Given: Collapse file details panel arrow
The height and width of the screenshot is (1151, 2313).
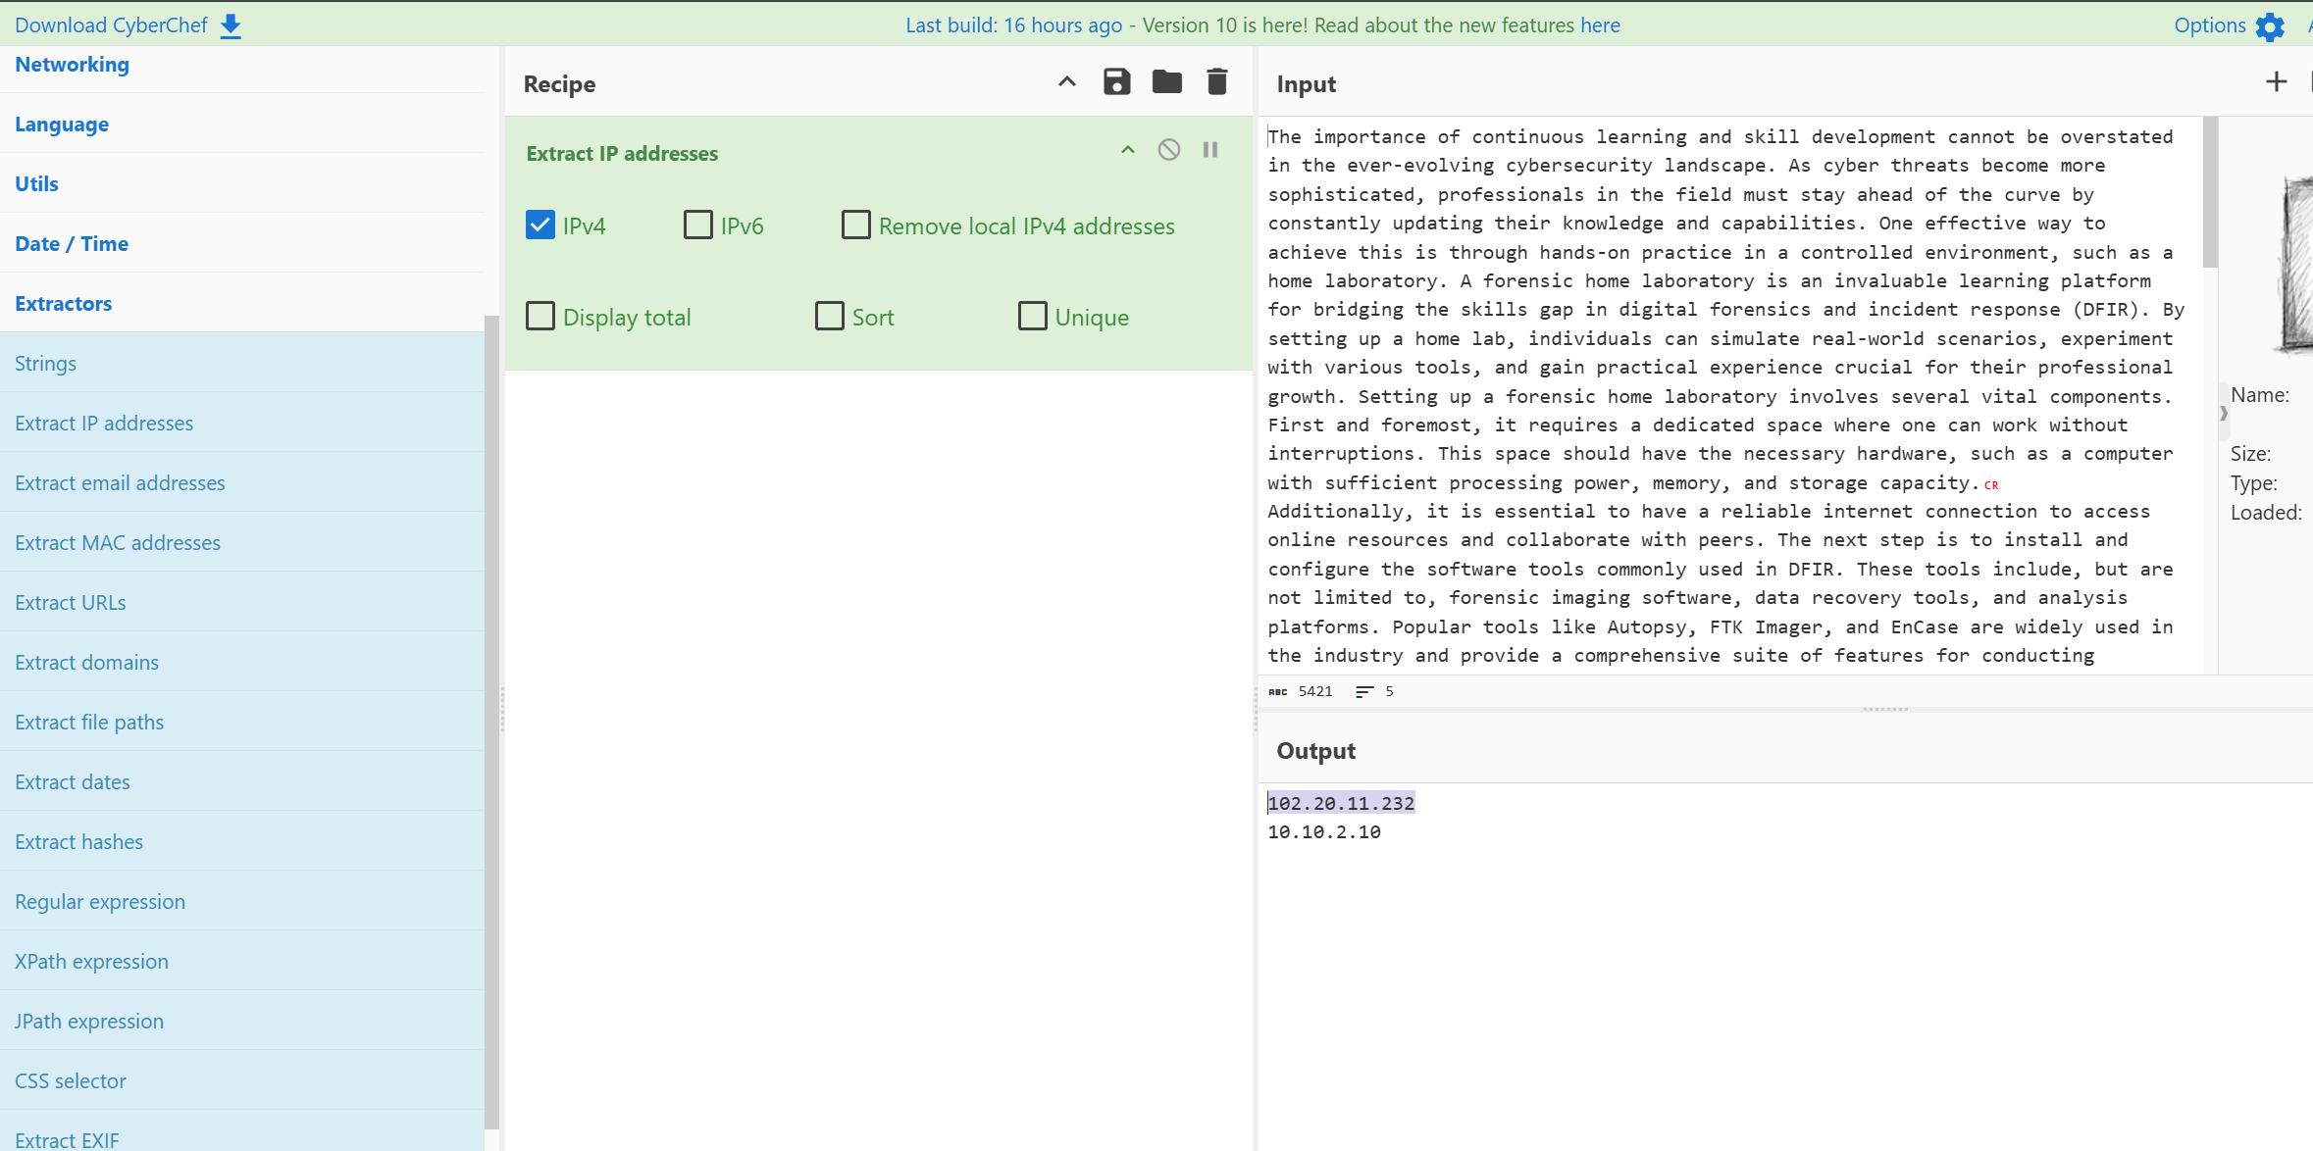Looking at the screenshot, I should click(x=2224, y=414).
